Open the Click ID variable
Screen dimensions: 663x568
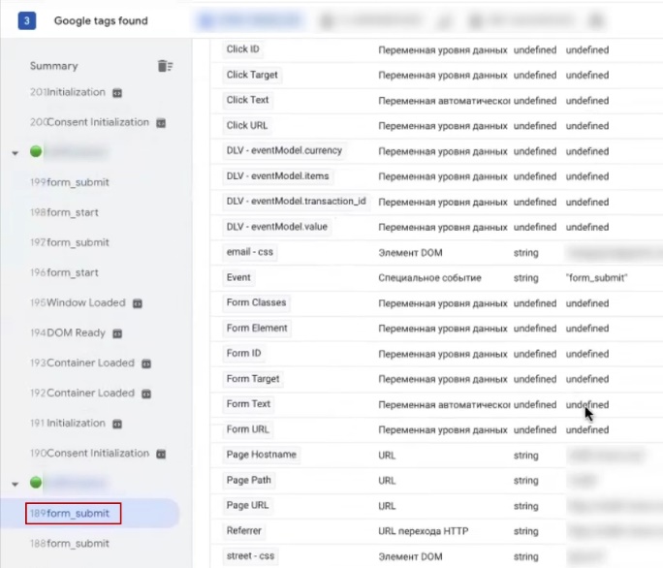tap(242, 49)
